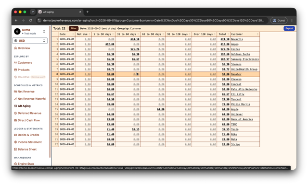Click the 64.80 amount in Apple 61-90 days
308x185 pixels.
(x=161, y=109)
